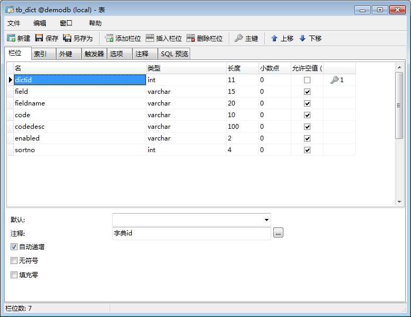Screen dimensions: 411x317
Task: Open the 编辑 (Edit) menu
Action: [40, 23]
